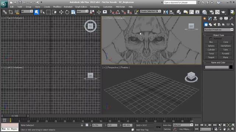Toggle Window/Crossing selection mode
The width and height of the screenshot is (236, 132).
54,12
